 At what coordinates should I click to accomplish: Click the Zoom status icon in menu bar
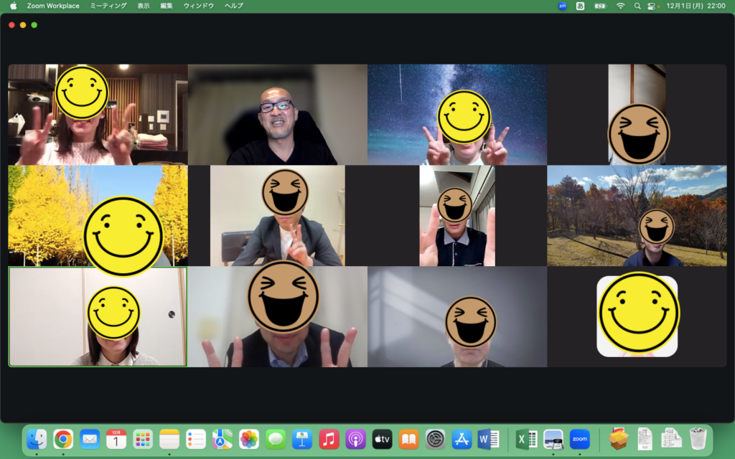(562, 6)
